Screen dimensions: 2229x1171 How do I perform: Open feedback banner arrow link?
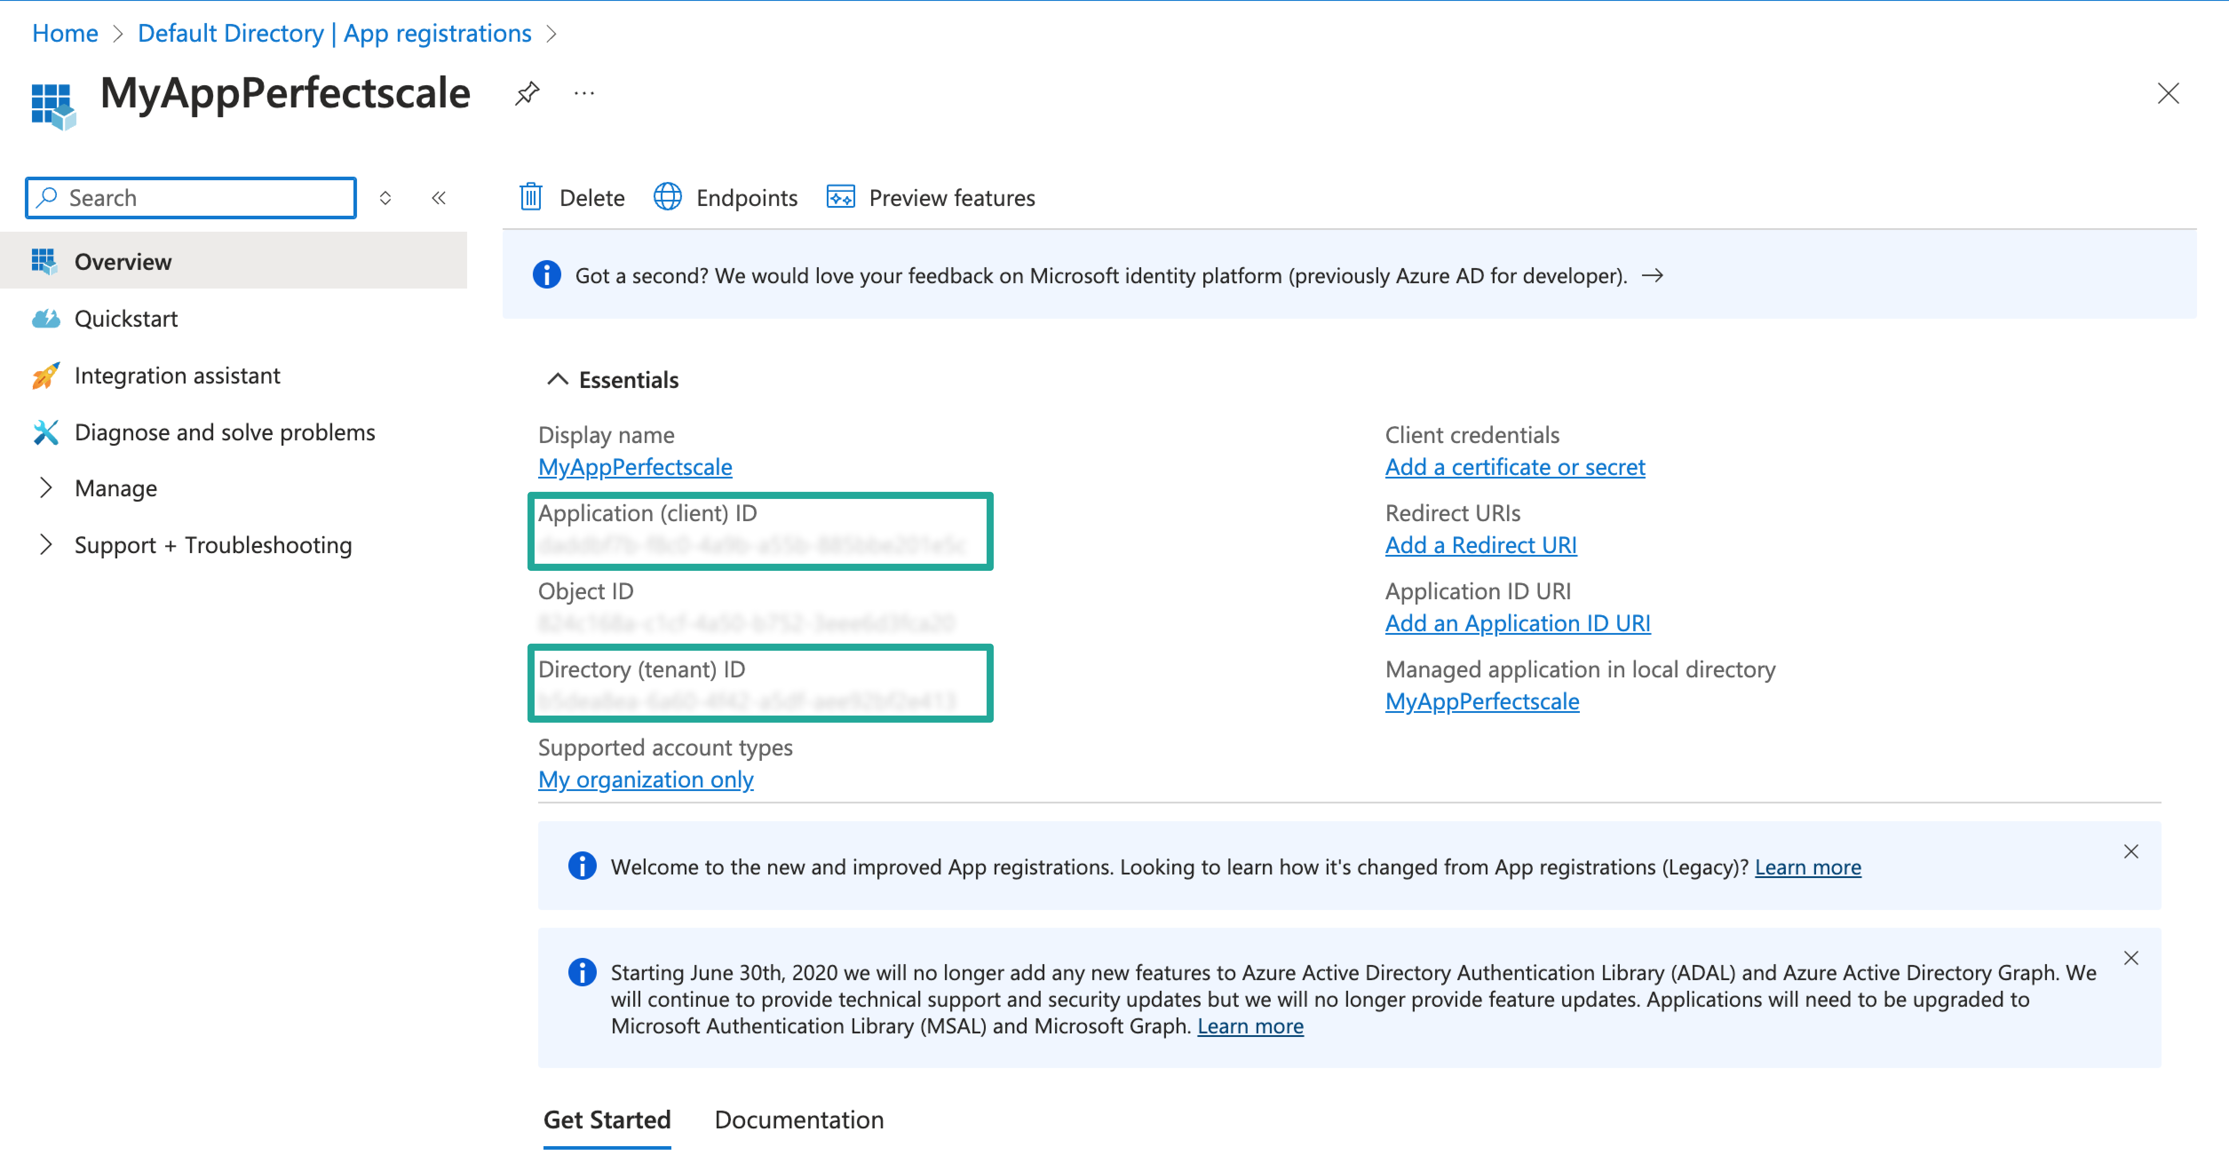[1653, 276]
